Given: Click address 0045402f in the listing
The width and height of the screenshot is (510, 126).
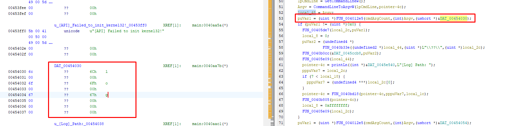Looking at the screenshot, I should click(x=17, y=54).
